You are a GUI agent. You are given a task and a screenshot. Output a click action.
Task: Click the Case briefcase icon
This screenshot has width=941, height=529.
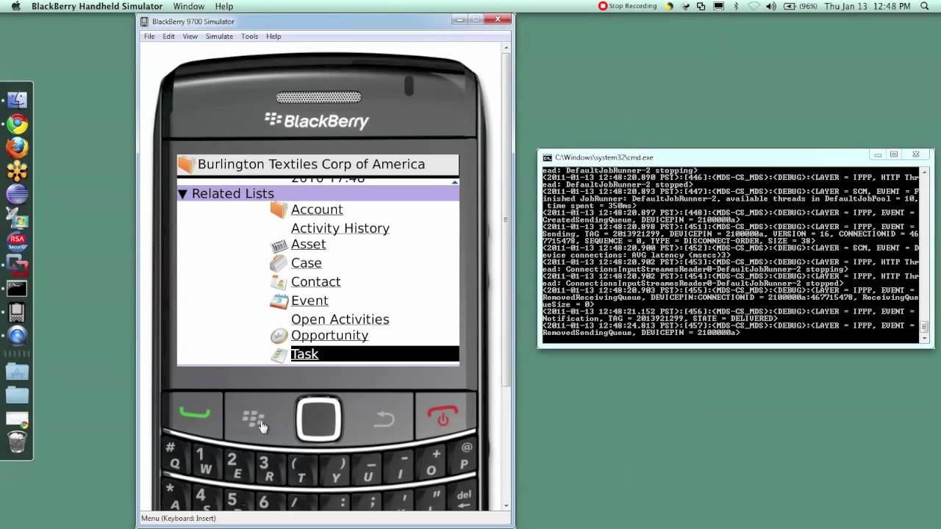pos(279,263)
